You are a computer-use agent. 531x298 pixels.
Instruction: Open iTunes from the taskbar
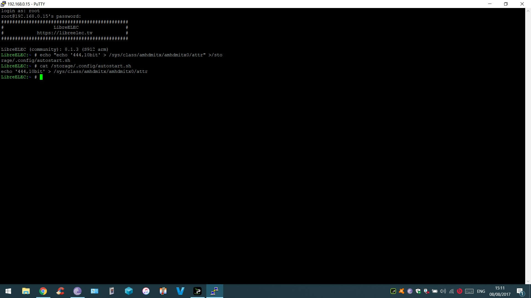[146, 291]
